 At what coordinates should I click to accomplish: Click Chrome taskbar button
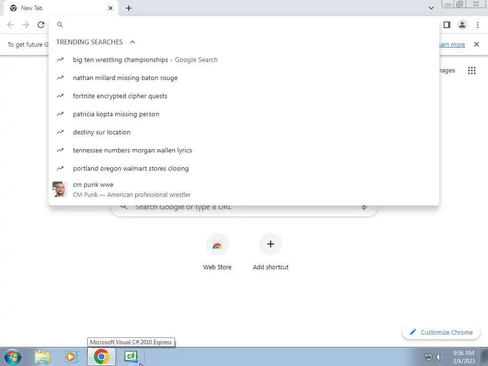(102, 356)
